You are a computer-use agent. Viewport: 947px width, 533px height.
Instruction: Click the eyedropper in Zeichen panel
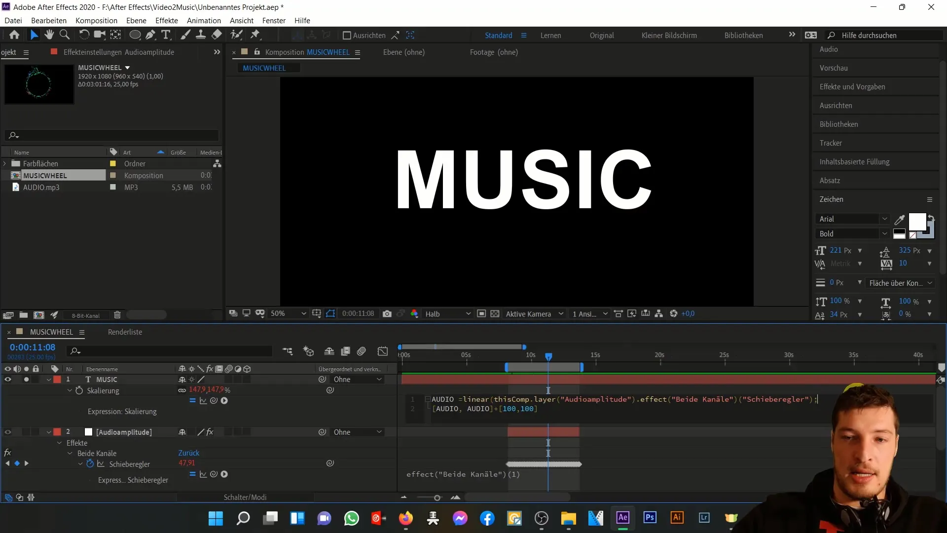[x=900, y=220]
